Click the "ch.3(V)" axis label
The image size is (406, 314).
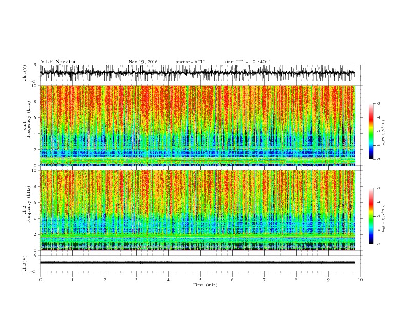pyautogui.click(x=25, y=263)
